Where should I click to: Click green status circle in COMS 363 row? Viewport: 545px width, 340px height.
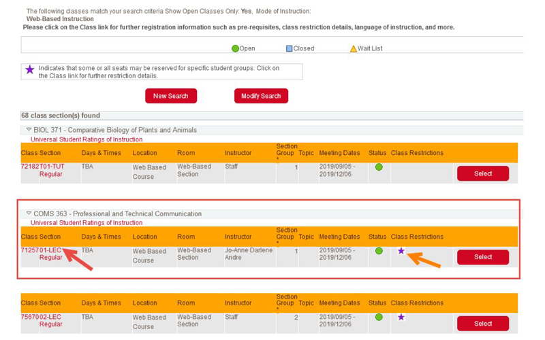[x=379, y=251]
